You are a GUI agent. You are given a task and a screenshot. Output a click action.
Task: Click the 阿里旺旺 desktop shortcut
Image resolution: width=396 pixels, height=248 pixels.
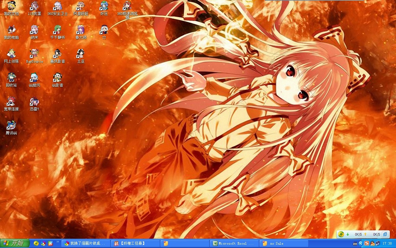tap(81, 7)
